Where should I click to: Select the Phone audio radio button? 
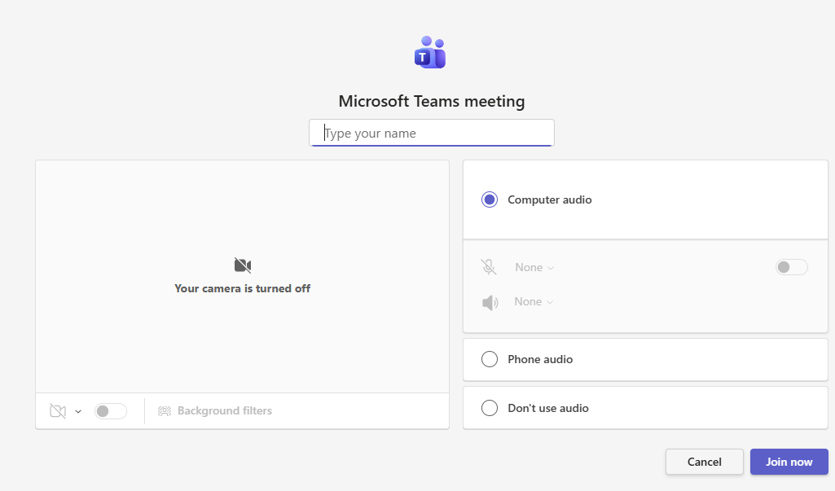pos(490,359)
